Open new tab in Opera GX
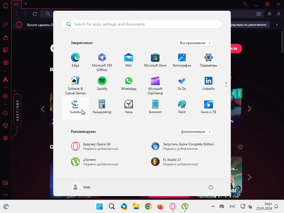 [26, 4]
